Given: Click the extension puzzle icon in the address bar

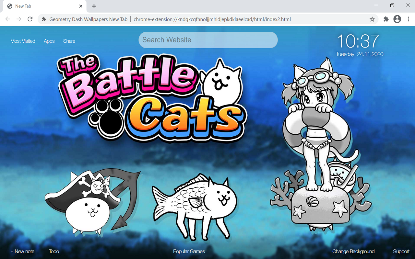Looking at the screenshot, I should pyautogui.click(x=44, y=19).
